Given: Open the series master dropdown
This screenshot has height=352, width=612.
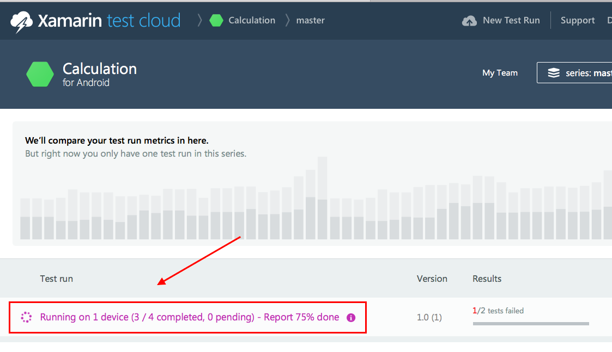Looking at the screenshot, I should (574, 72).
